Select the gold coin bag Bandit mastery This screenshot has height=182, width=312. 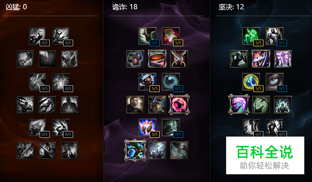click(x=157, y=104)
